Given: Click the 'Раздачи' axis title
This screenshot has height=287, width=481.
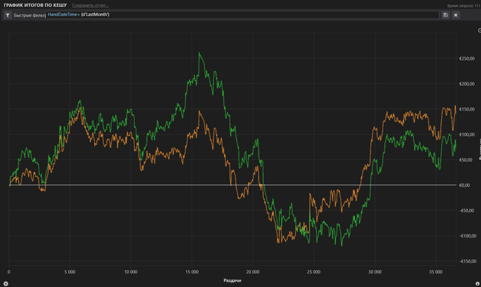Looking at the screenshot, I should (232, 280).
